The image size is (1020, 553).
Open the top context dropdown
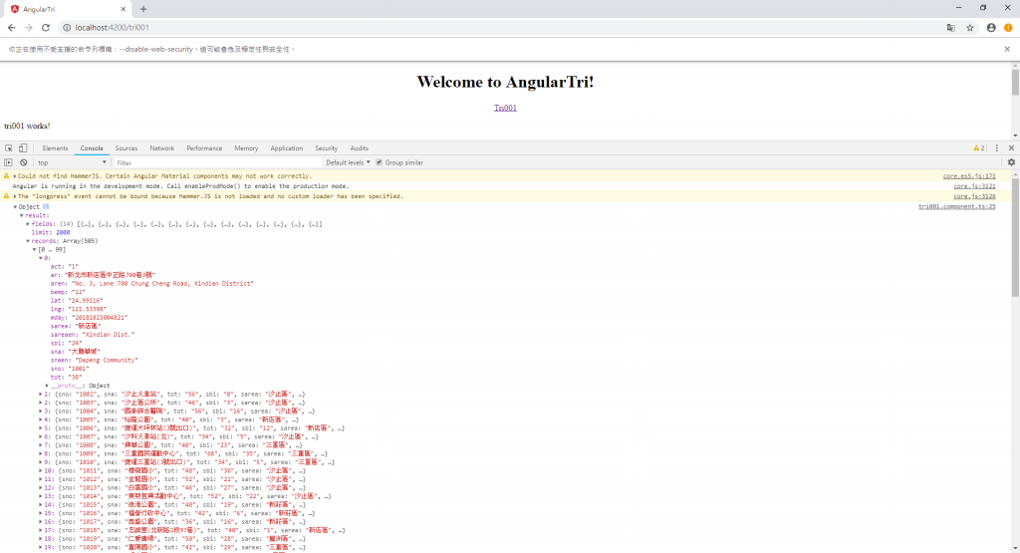point(72,162)
